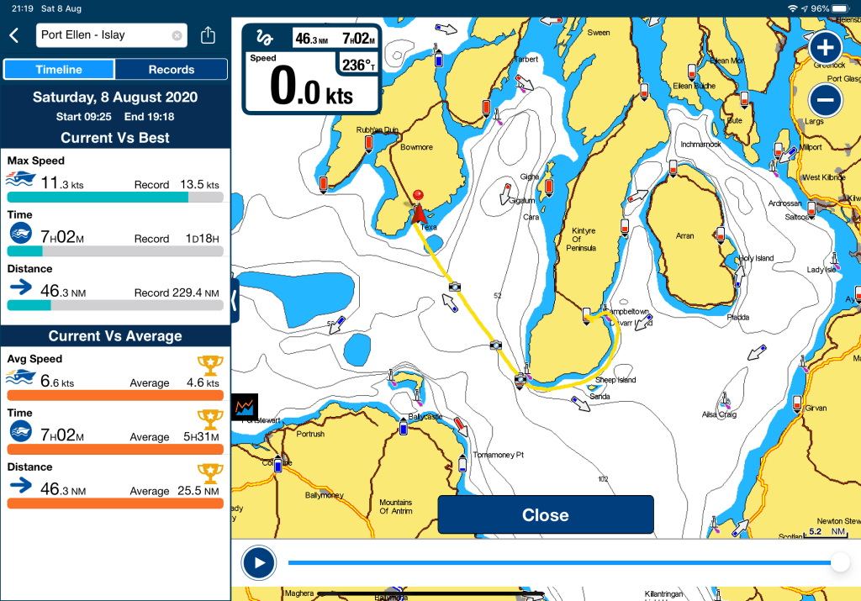Tap the Avg Speed trophy badge
The width and height of the screenshot is (861, 601).
coord(210,366)
